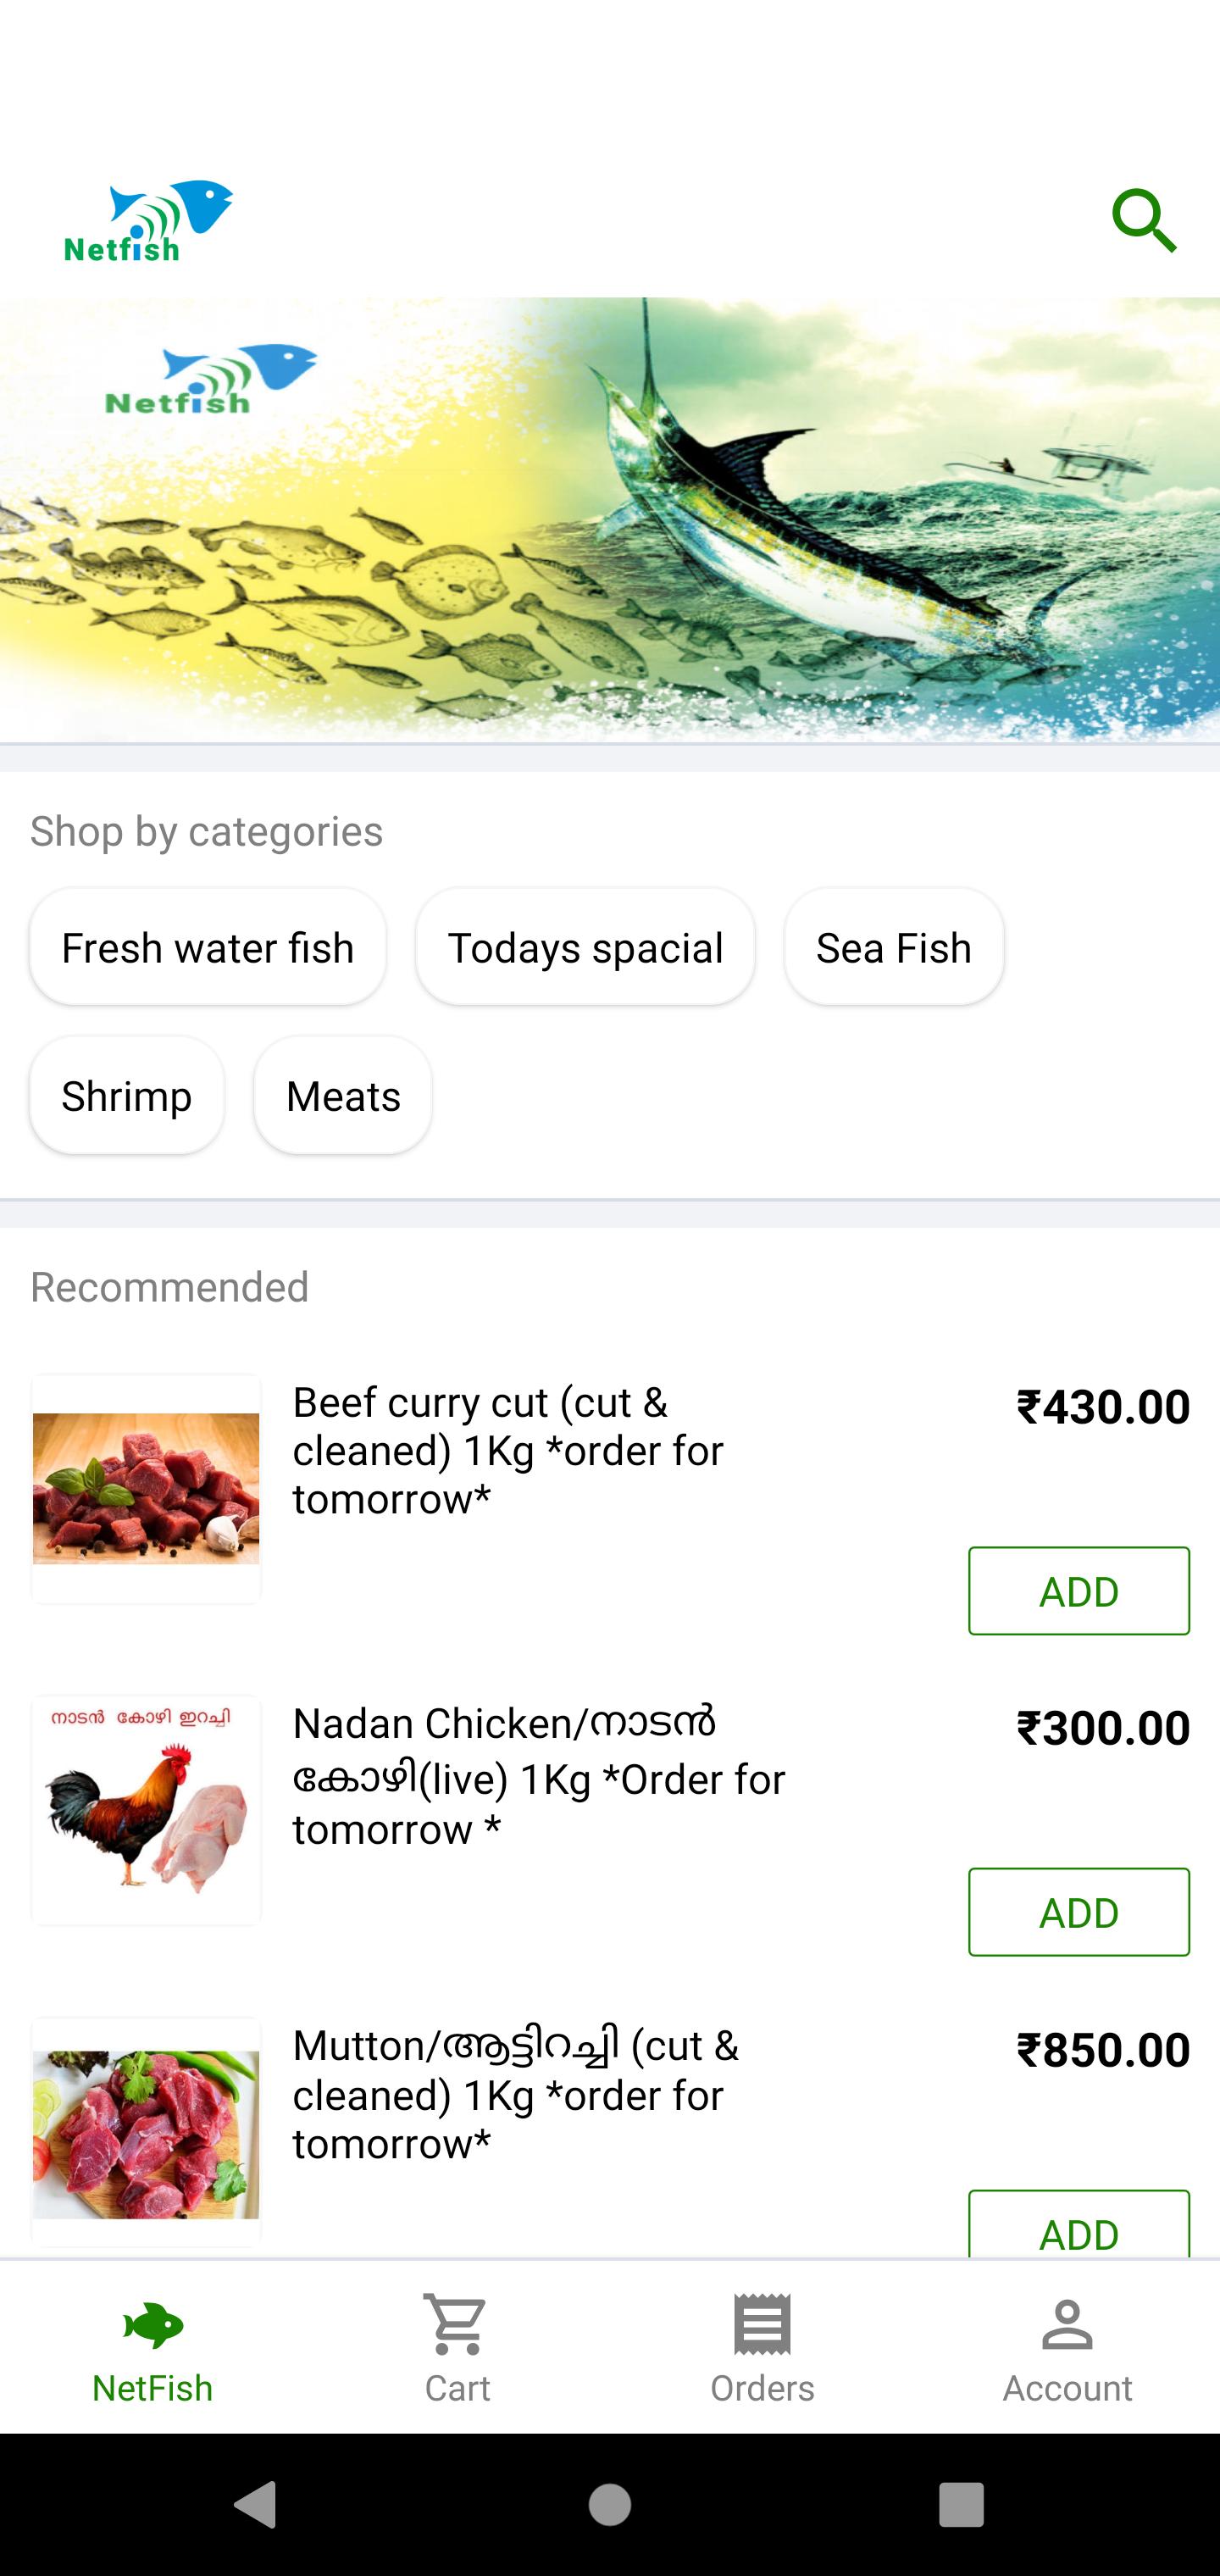Open the Shrimp category
Screen dimensions: 1220x2576
(x=127, y=1096)
